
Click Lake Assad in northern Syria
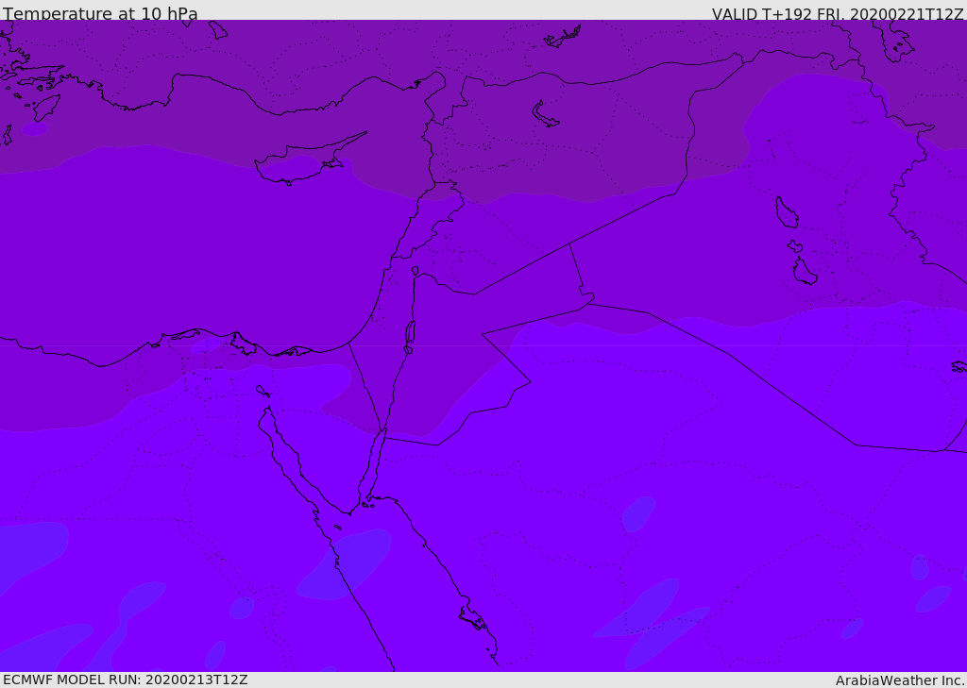(545, 114)
